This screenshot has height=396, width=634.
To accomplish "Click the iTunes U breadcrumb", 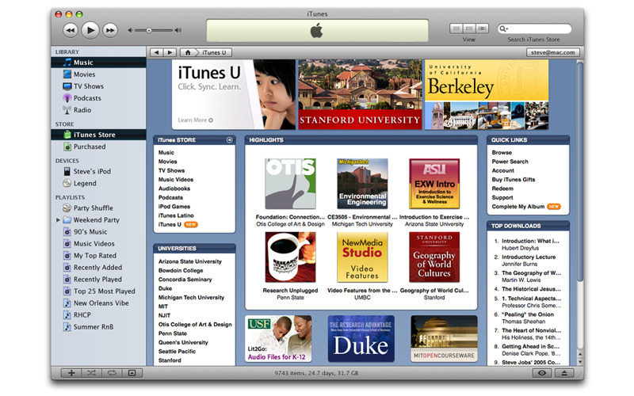I will point(213,52).
